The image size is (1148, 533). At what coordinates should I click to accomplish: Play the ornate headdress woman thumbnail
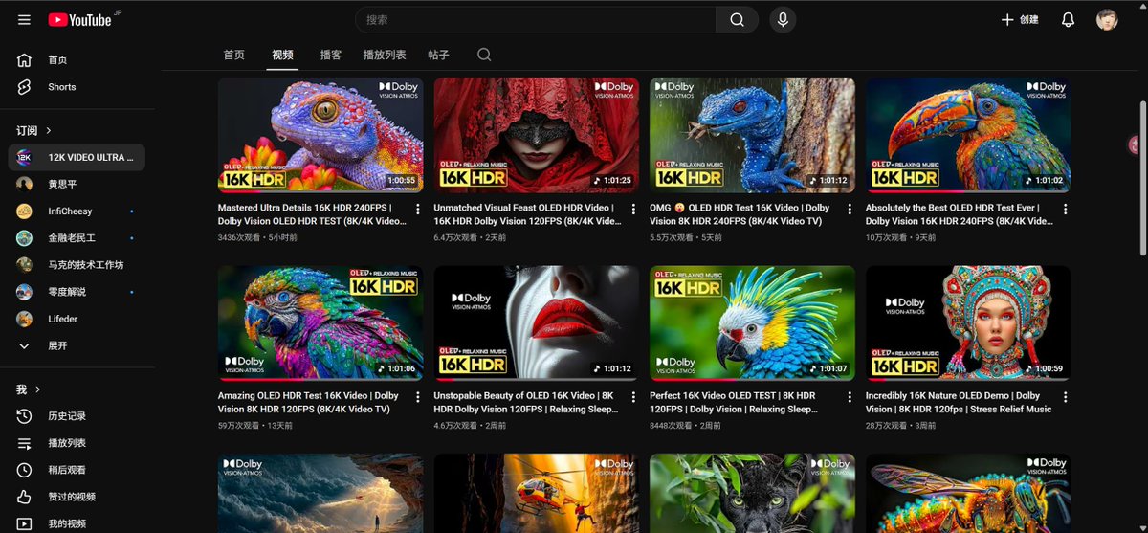pos(968,323)
